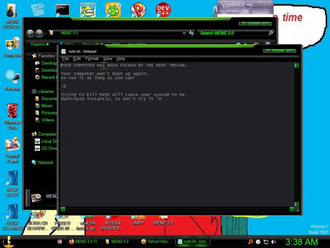Screen dimensions: 330x248
Task: Click the Explorer forward arrow button
Action: click(39, 33)
